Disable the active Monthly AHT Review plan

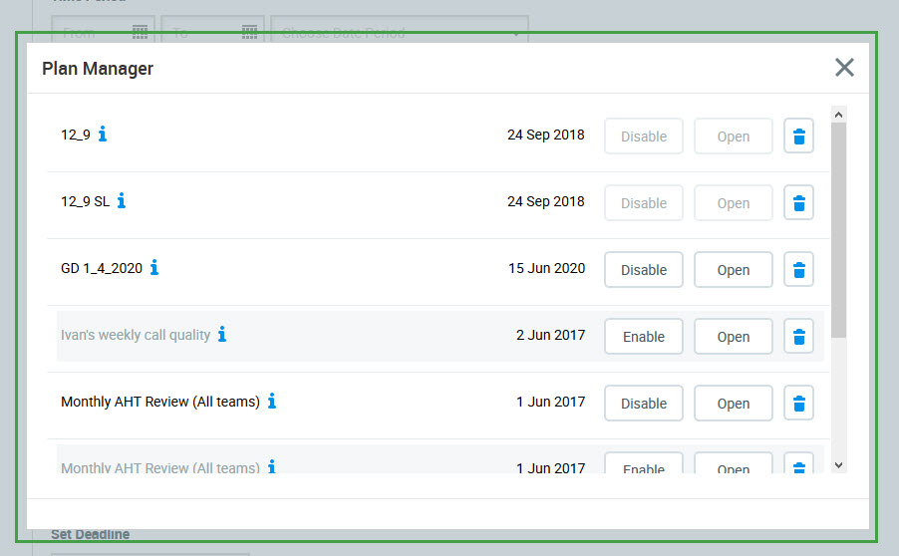click(643, 404)
